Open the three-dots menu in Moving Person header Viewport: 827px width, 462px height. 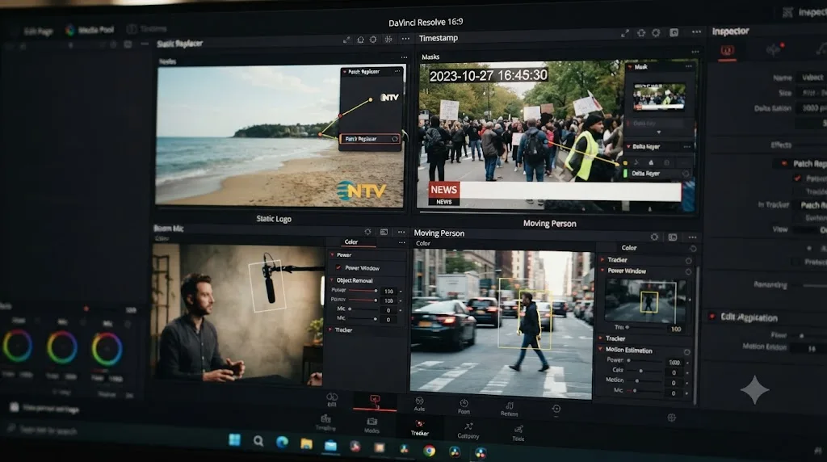[x=692, y=237]
